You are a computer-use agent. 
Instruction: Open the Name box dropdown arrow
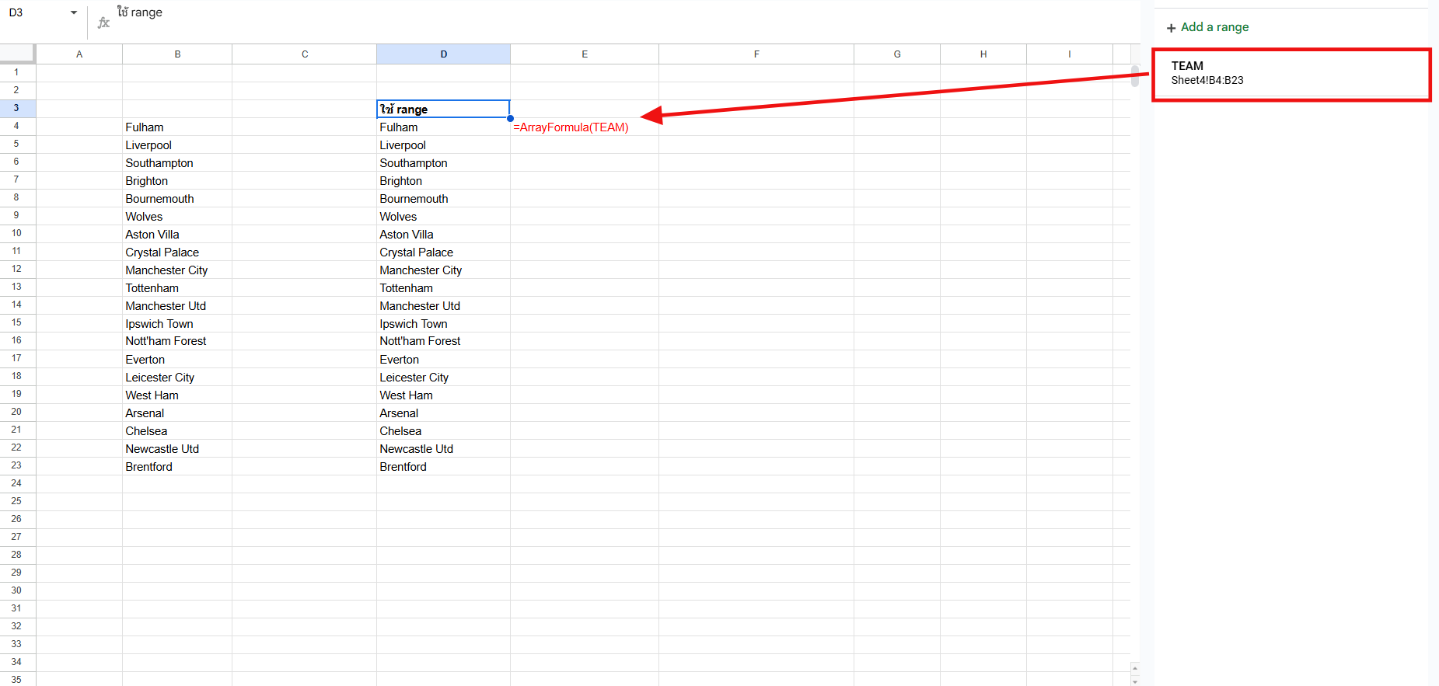click(74, 12)
